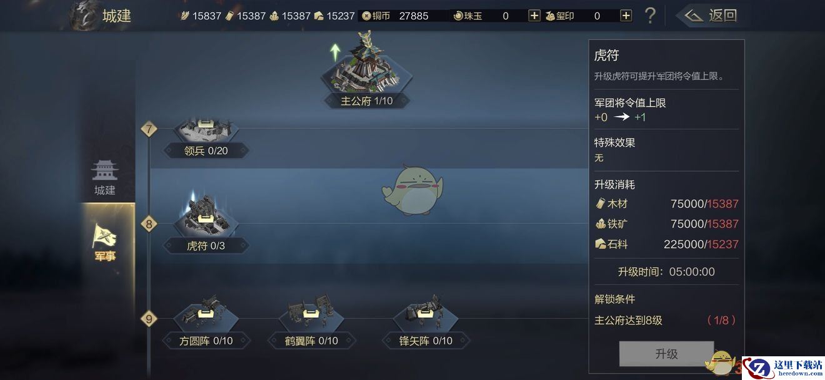The width and height of the screenshot is (825, 380).
Task: Open the 主公府 main building icon
Action: 367,70
